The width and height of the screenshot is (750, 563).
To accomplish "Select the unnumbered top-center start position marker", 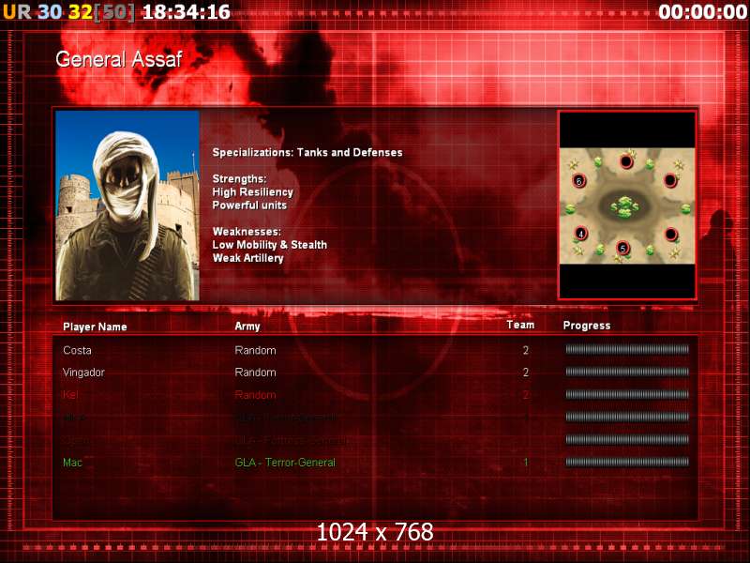I will pos(626,161).
